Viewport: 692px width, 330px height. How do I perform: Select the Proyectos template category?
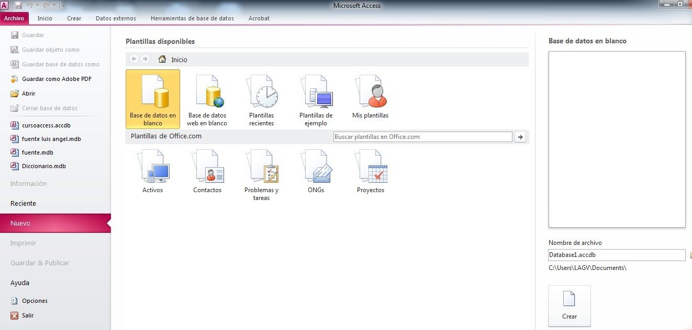coord(370,172)
